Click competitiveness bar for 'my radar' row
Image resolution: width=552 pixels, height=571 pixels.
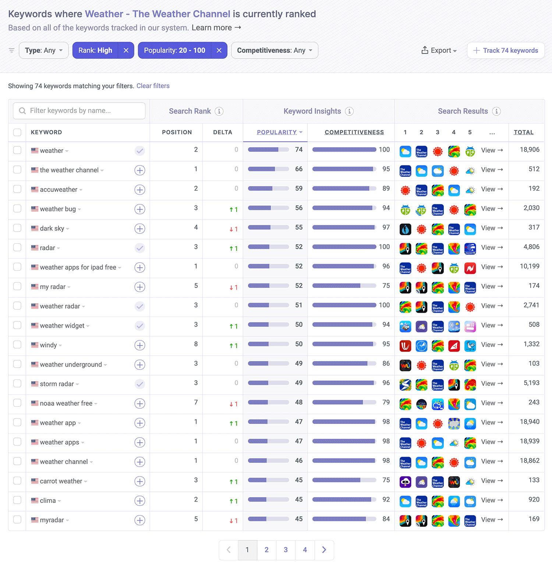(x=344, y=286)
